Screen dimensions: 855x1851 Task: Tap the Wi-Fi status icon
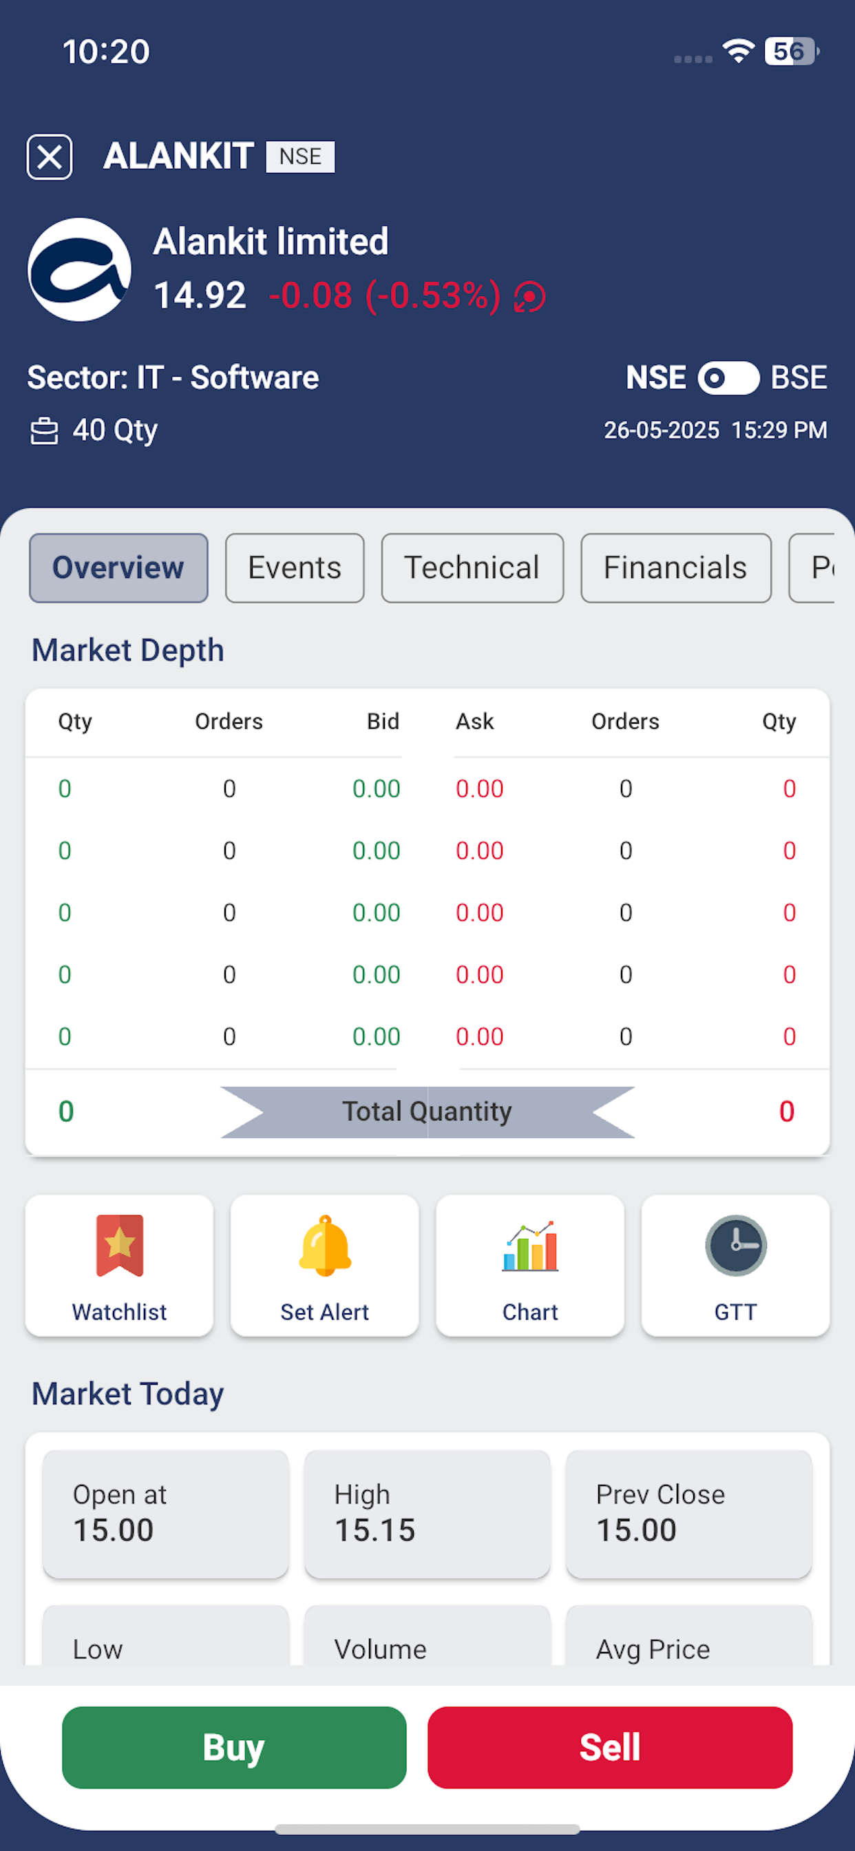tap(739, 51)
